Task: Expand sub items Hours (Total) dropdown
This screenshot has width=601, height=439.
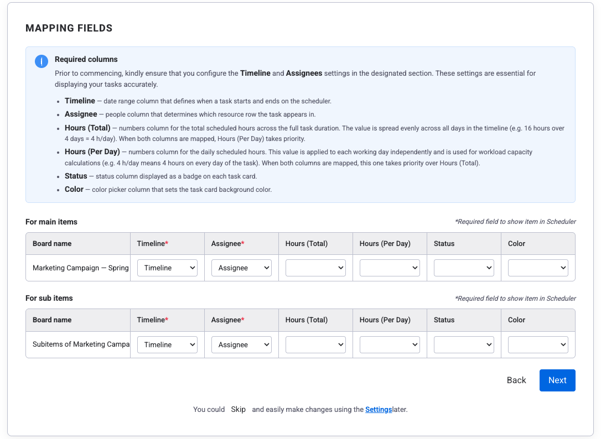Action: [315, 344]
